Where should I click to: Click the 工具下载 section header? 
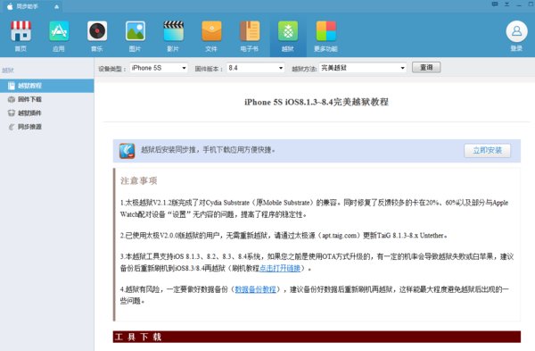[317, 337]
